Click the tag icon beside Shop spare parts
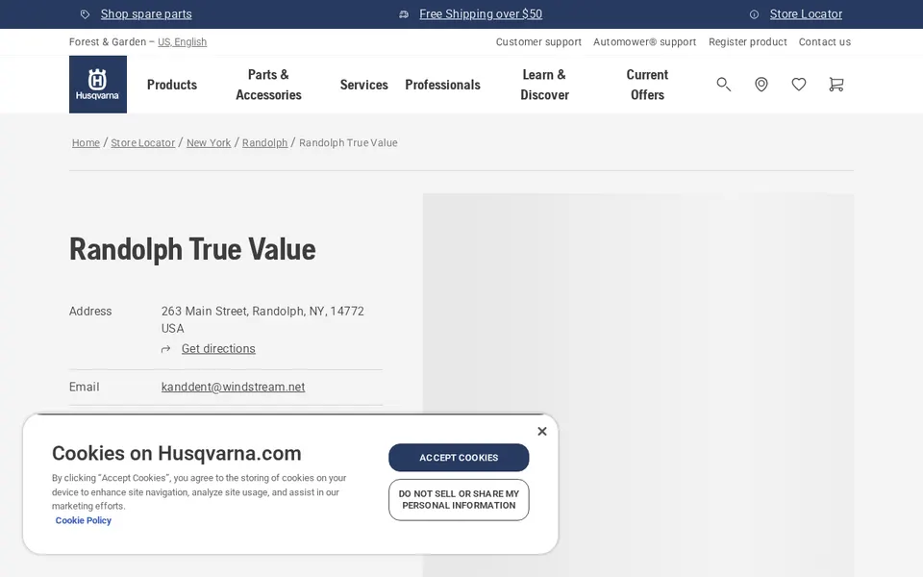923x577 pixels. click(x=86, y=14)
